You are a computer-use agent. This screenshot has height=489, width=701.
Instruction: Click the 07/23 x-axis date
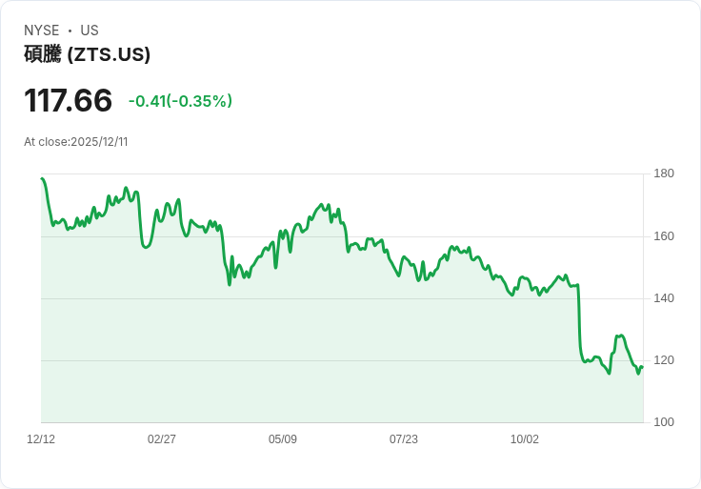(x=404, y=439)
